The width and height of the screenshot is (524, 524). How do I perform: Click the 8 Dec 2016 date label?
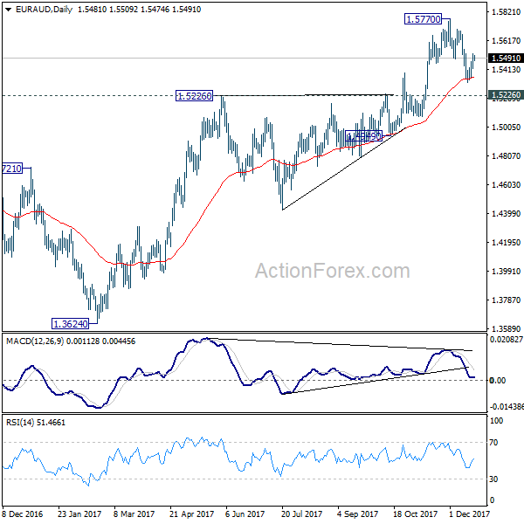pyautogui.click(x=23, y=514)
